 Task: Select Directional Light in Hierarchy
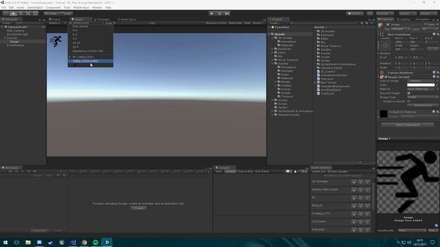pyautogui.click(x=17, y=34)
